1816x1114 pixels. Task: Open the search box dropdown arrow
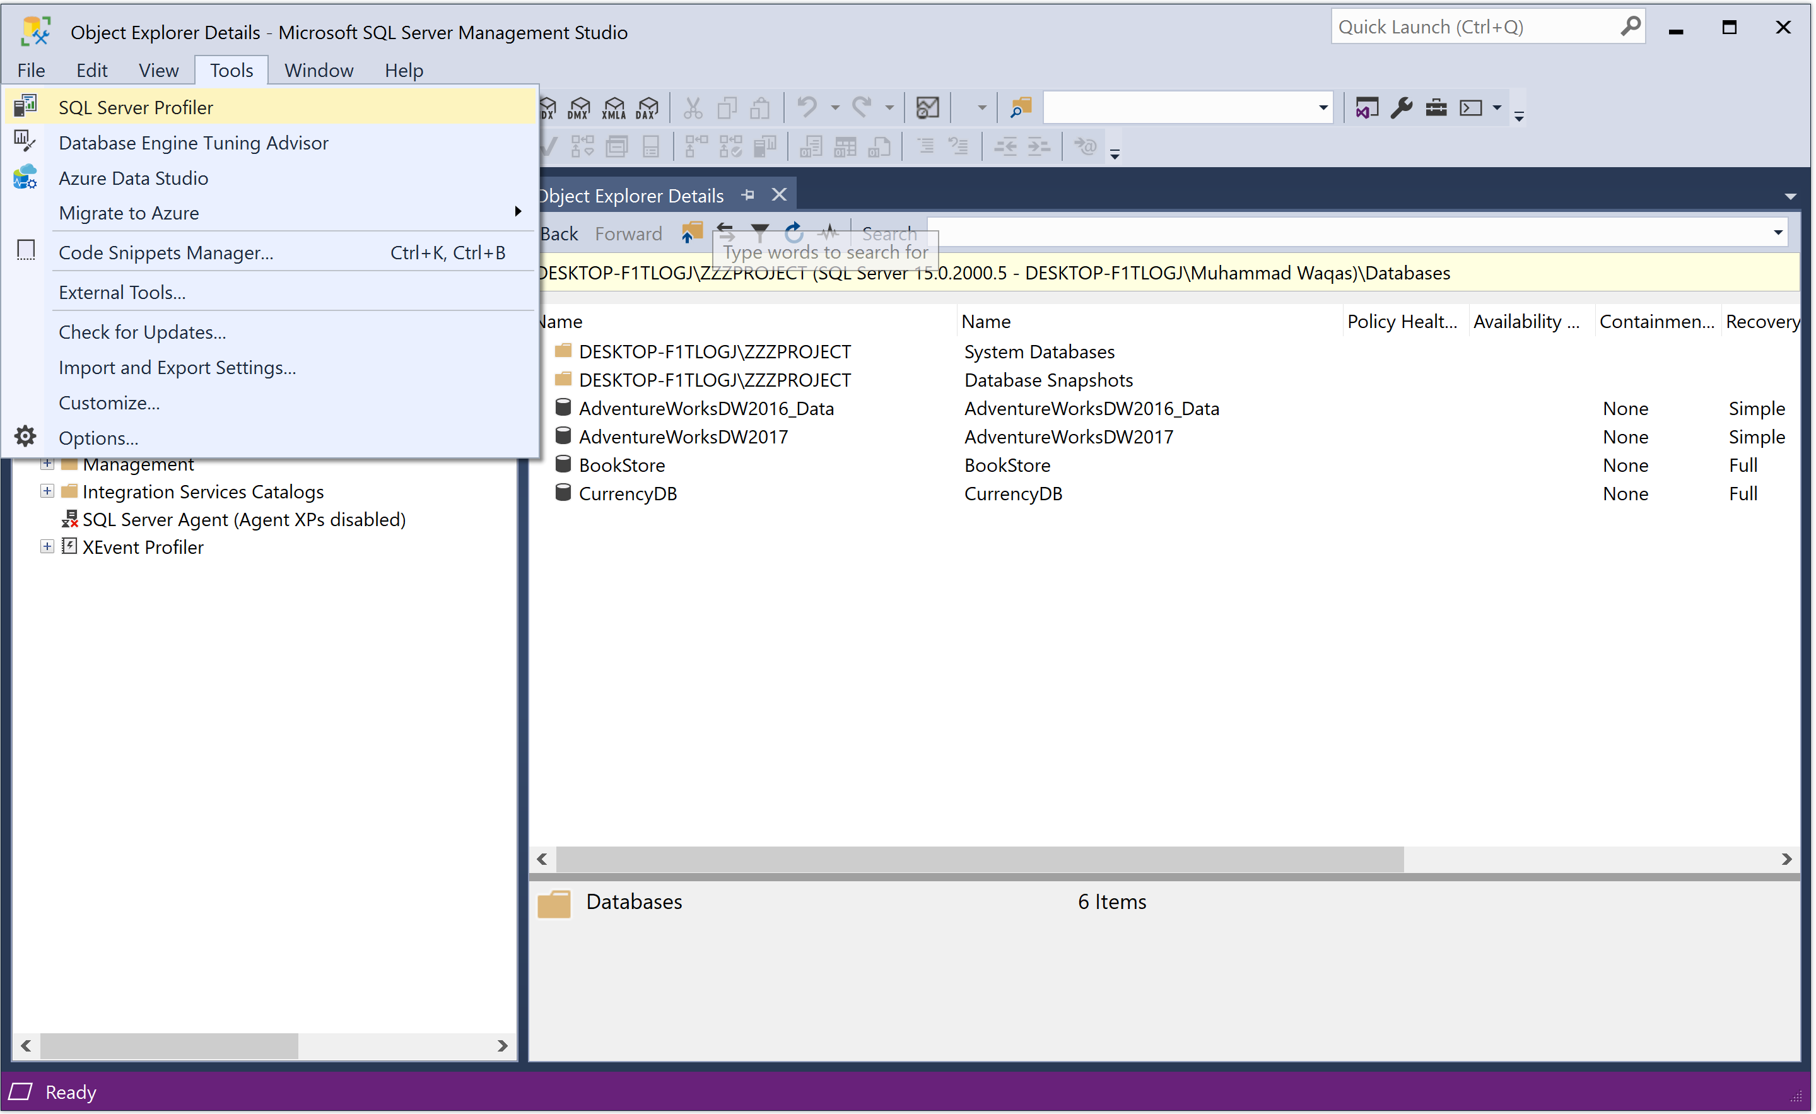click(x=1778, y=233)
